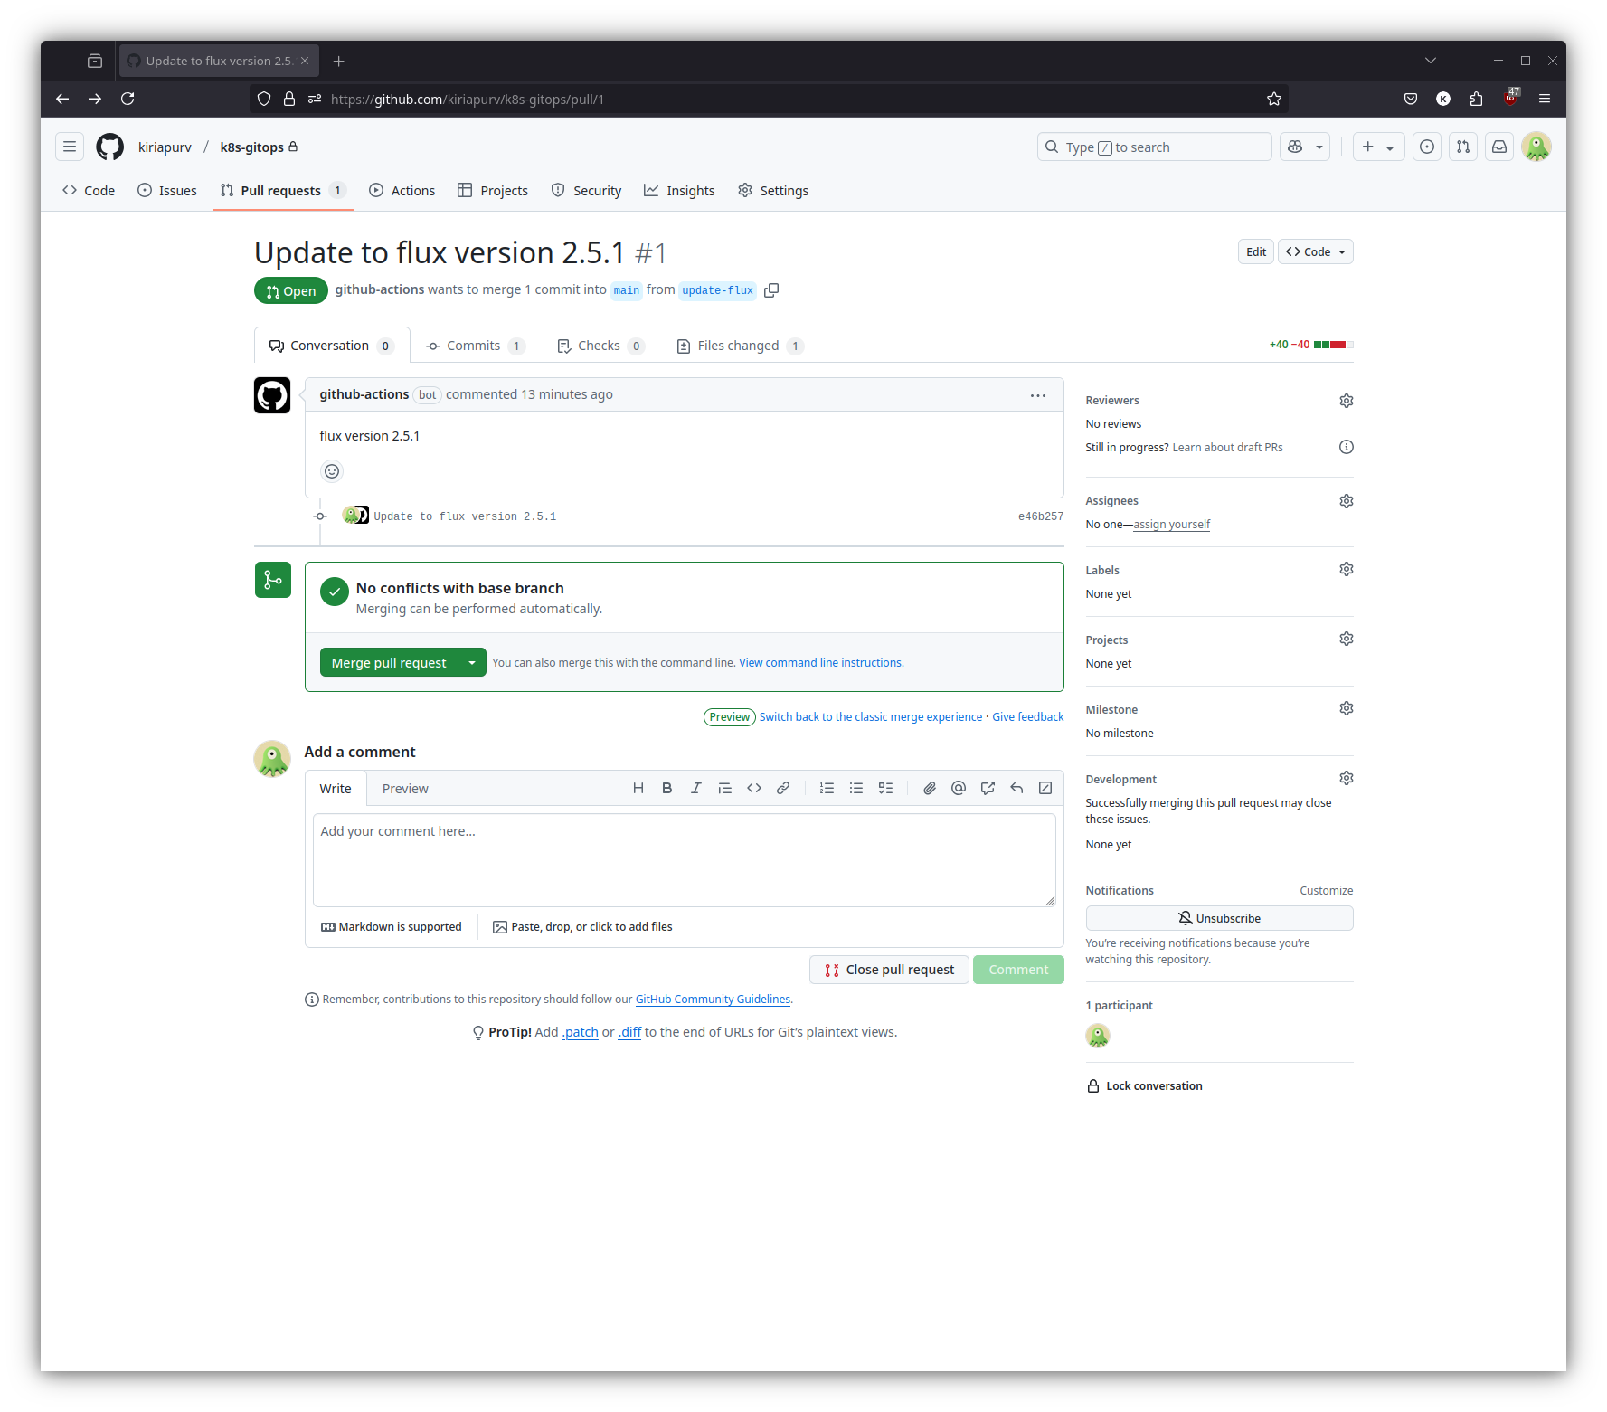Screen dimensions: 1607x1412
Task: Add a reaction with the smiley icon
Action: click(x=332, y=471)
